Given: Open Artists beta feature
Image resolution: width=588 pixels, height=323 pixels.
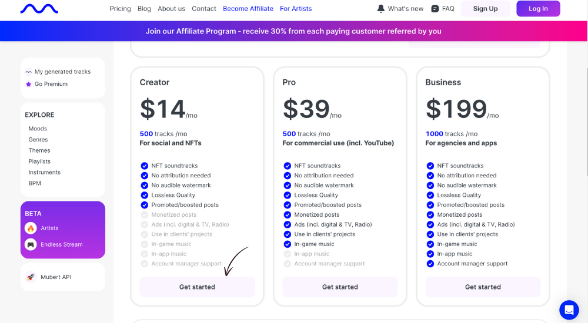Looking at the screenshot, I should [49, 228].
